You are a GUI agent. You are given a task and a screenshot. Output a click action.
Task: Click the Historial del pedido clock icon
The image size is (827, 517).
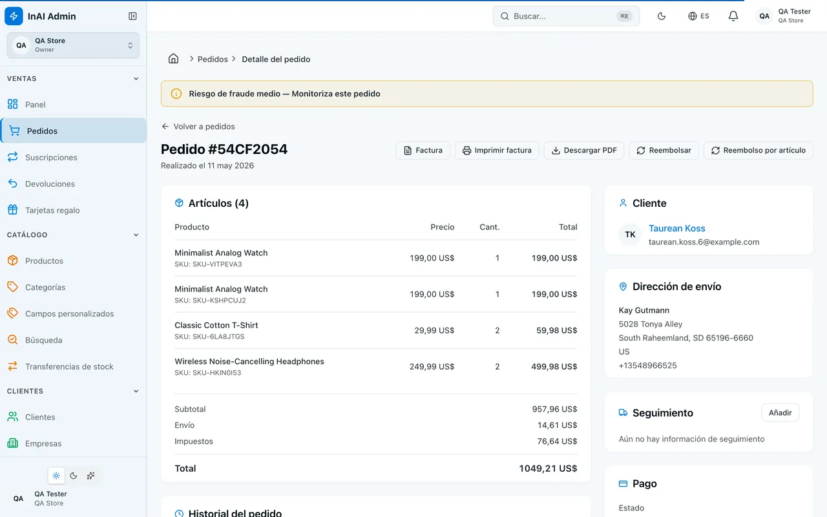tap(179, 514)
